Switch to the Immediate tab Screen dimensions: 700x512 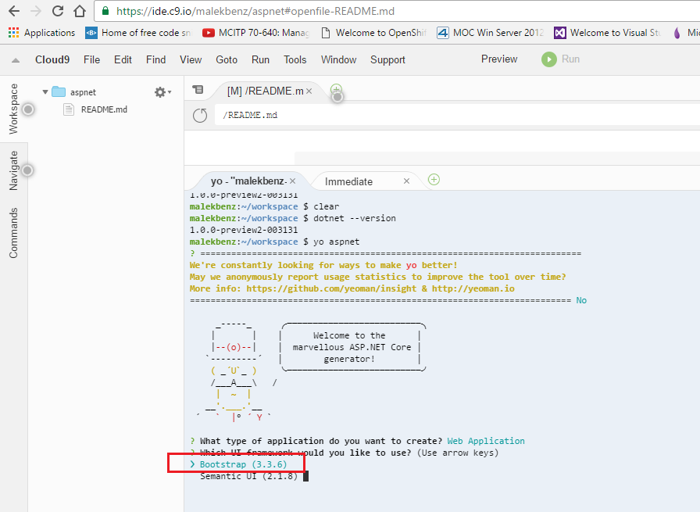[x=348, y=181]
